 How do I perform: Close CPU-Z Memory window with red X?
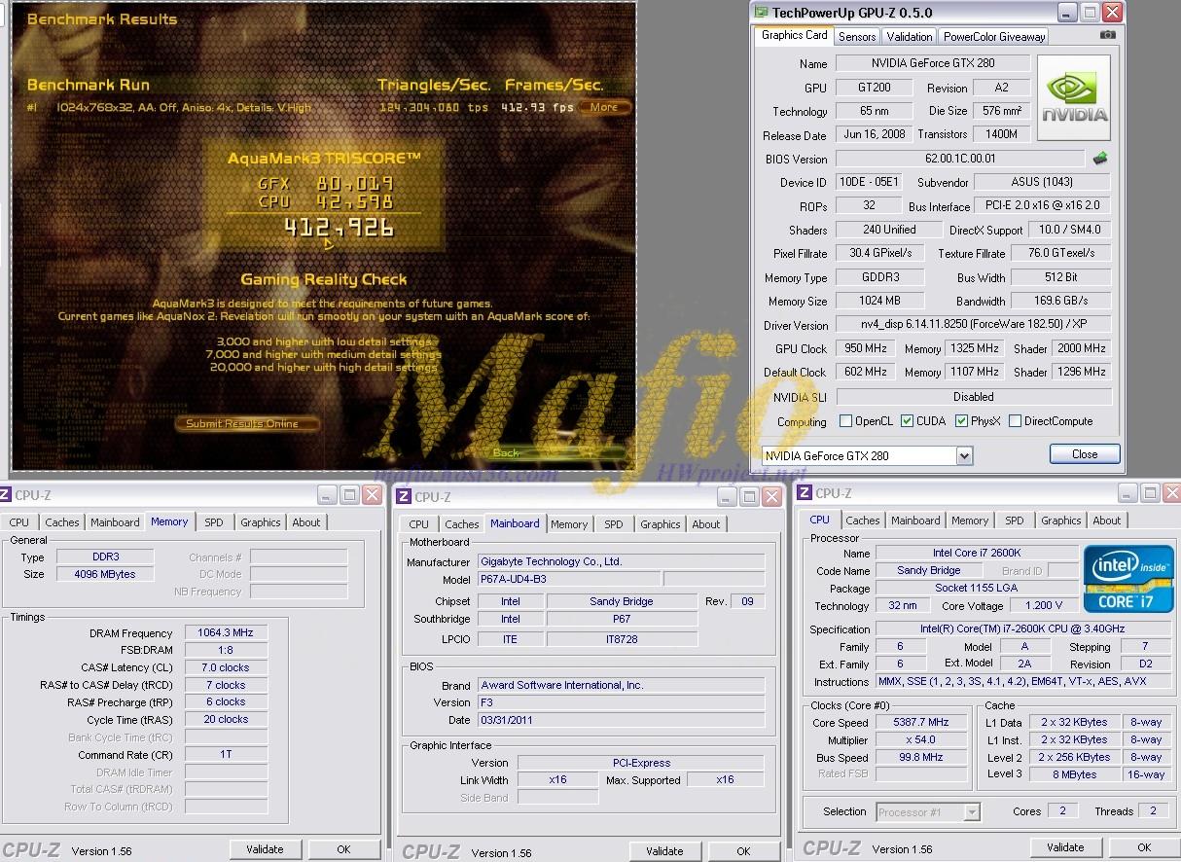tap(372, 494)
